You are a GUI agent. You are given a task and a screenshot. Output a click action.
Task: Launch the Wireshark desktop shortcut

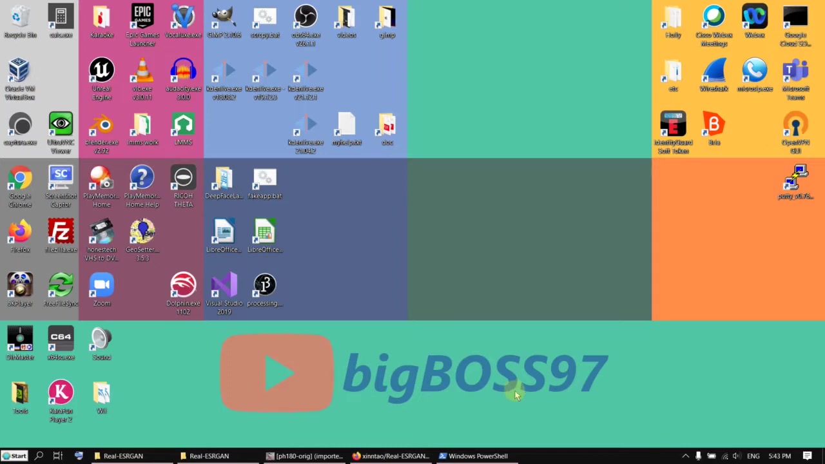tap(713, 75)
